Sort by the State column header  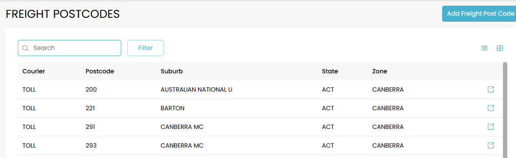pyautogui.click(x=330, y=71)
